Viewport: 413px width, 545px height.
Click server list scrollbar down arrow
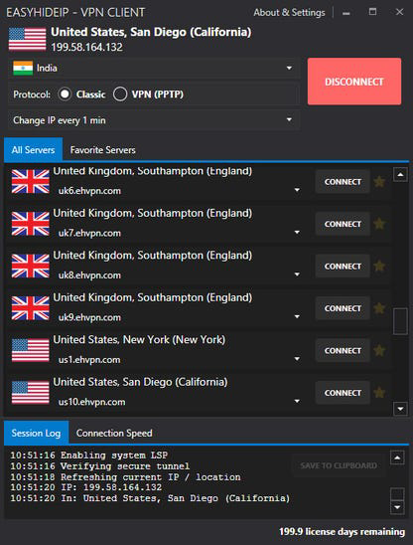pyautogui.click(x=400, y=409)
